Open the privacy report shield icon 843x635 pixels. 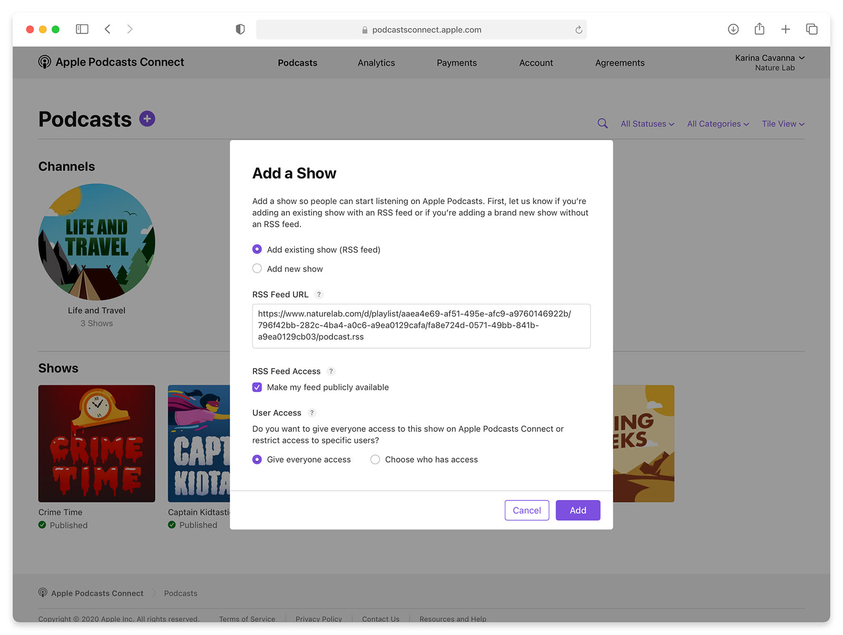240,30
